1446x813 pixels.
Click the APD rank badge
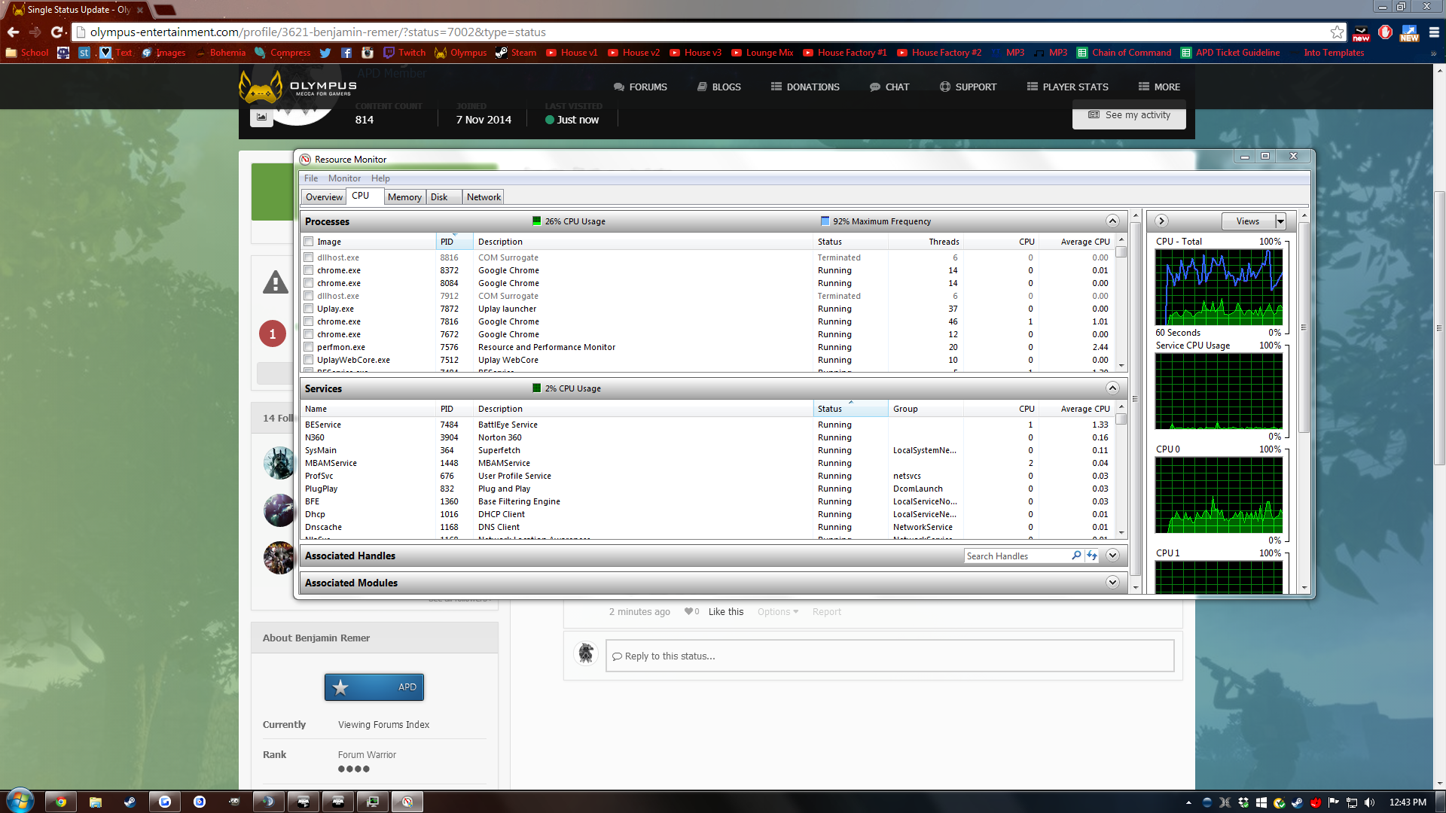click(374, 687)
